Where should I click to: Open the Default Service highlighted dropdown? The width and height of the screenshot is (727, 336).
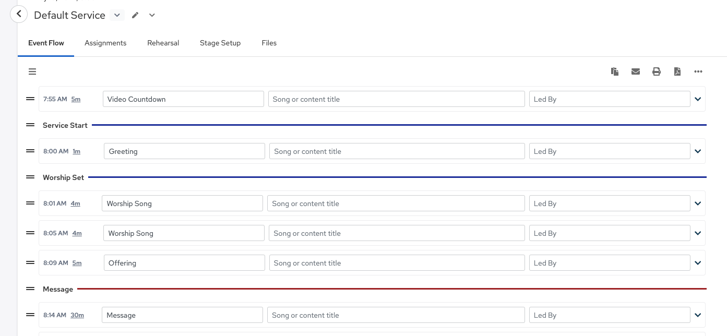click(x=117, y=15)
